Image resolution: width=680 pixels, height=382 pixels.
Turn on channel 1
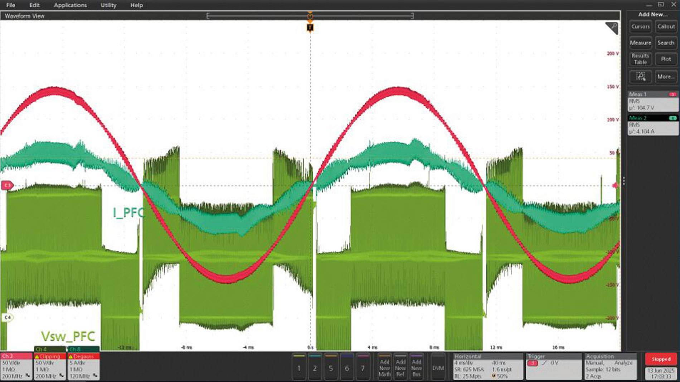pyautogui.click(x=299, y=367)
